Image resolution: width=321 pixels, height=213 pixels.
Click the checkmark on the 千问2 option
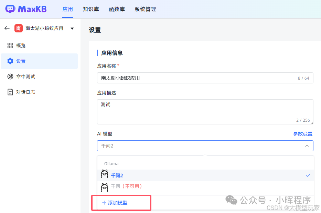click(308, 175)
